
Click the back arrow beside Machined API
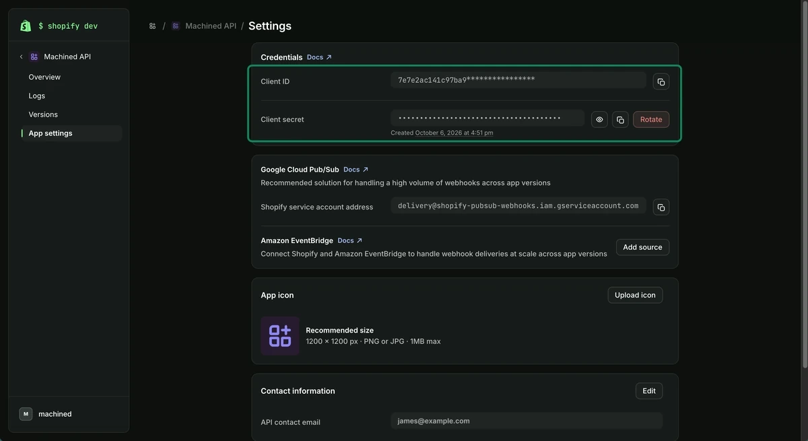click(21, 57)
